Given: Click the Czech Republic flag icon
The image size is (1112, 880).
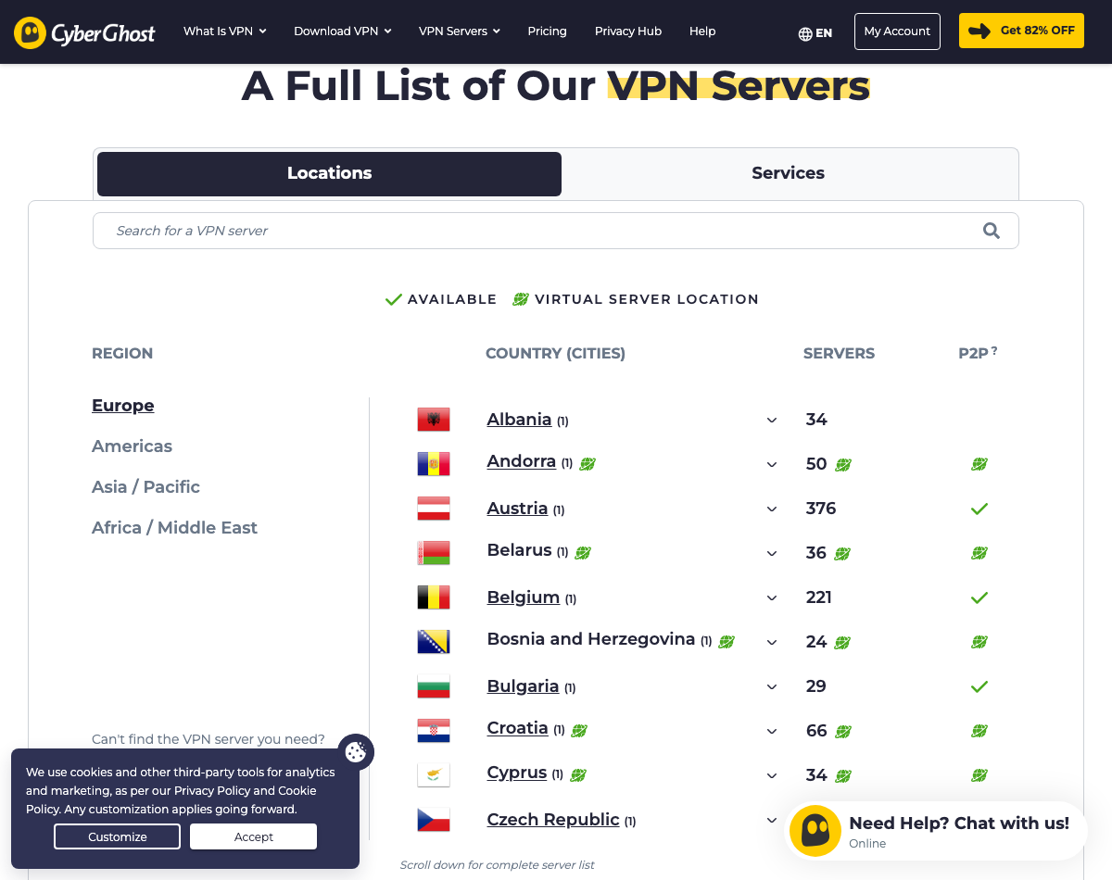Looking at the screenshot, I should 434,820.
